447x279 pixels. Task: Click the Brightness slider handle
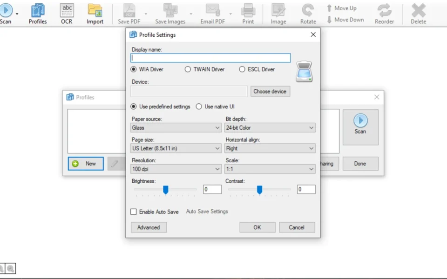[166, 190]
